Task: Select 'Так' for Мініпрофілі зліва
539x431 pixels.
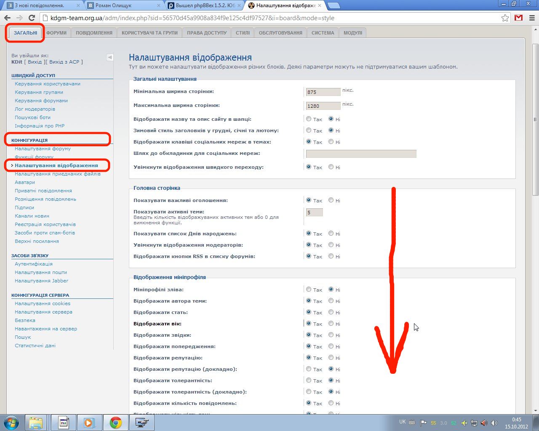Action: [x=309, y=290]
